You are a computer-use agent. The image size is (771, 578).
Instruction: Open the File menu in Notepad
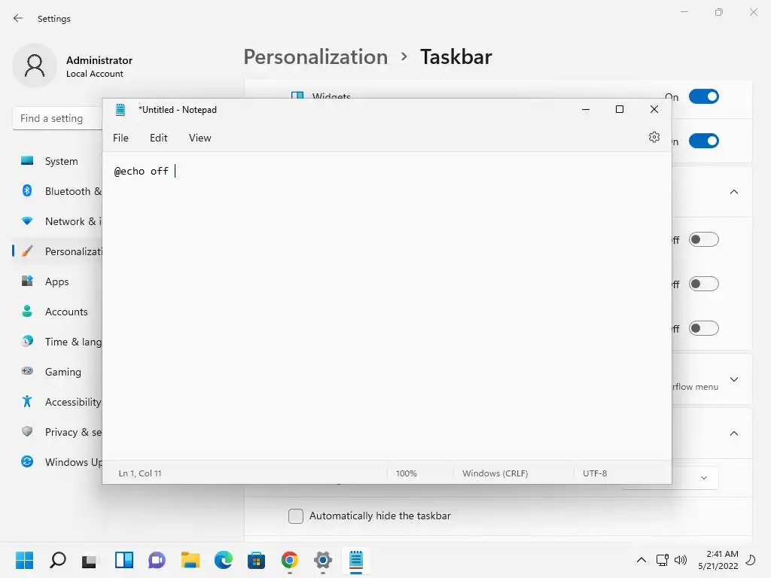[120, 138]
